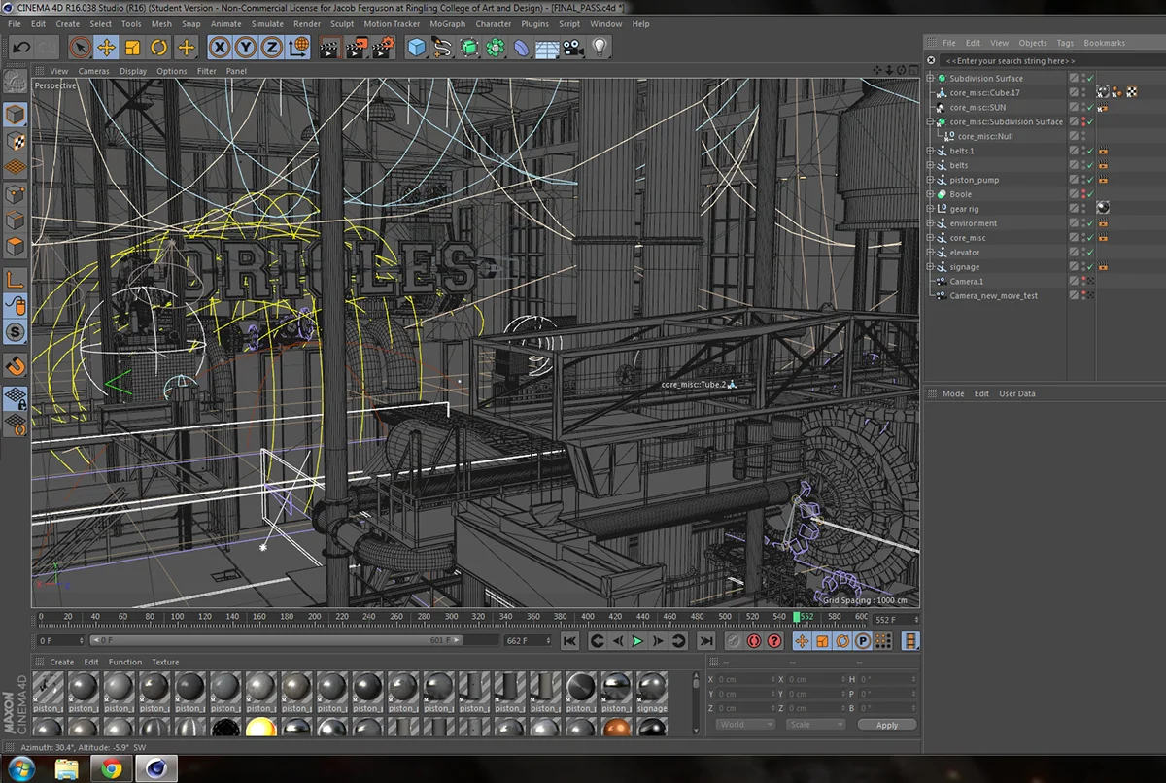Viewport: 1166px width, 783px height.
Task: Open the Subdivision Surface generator icon
Action: tap(469, 47)
